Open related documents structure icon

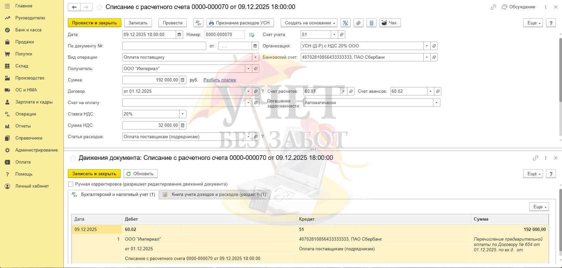pyautogui.click(x=345, y=23)
